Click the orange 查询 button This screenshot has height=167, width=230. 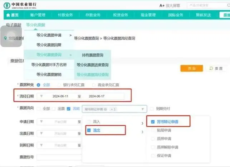192,68
